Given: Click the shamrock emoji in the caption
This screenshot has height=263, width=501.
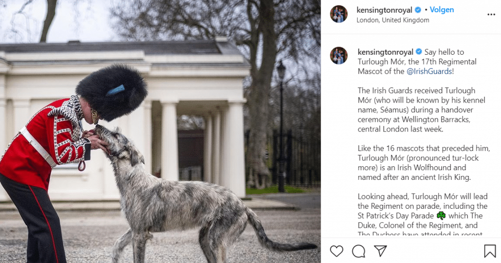Looking at the screenshot, I should (x=441, y=216).
